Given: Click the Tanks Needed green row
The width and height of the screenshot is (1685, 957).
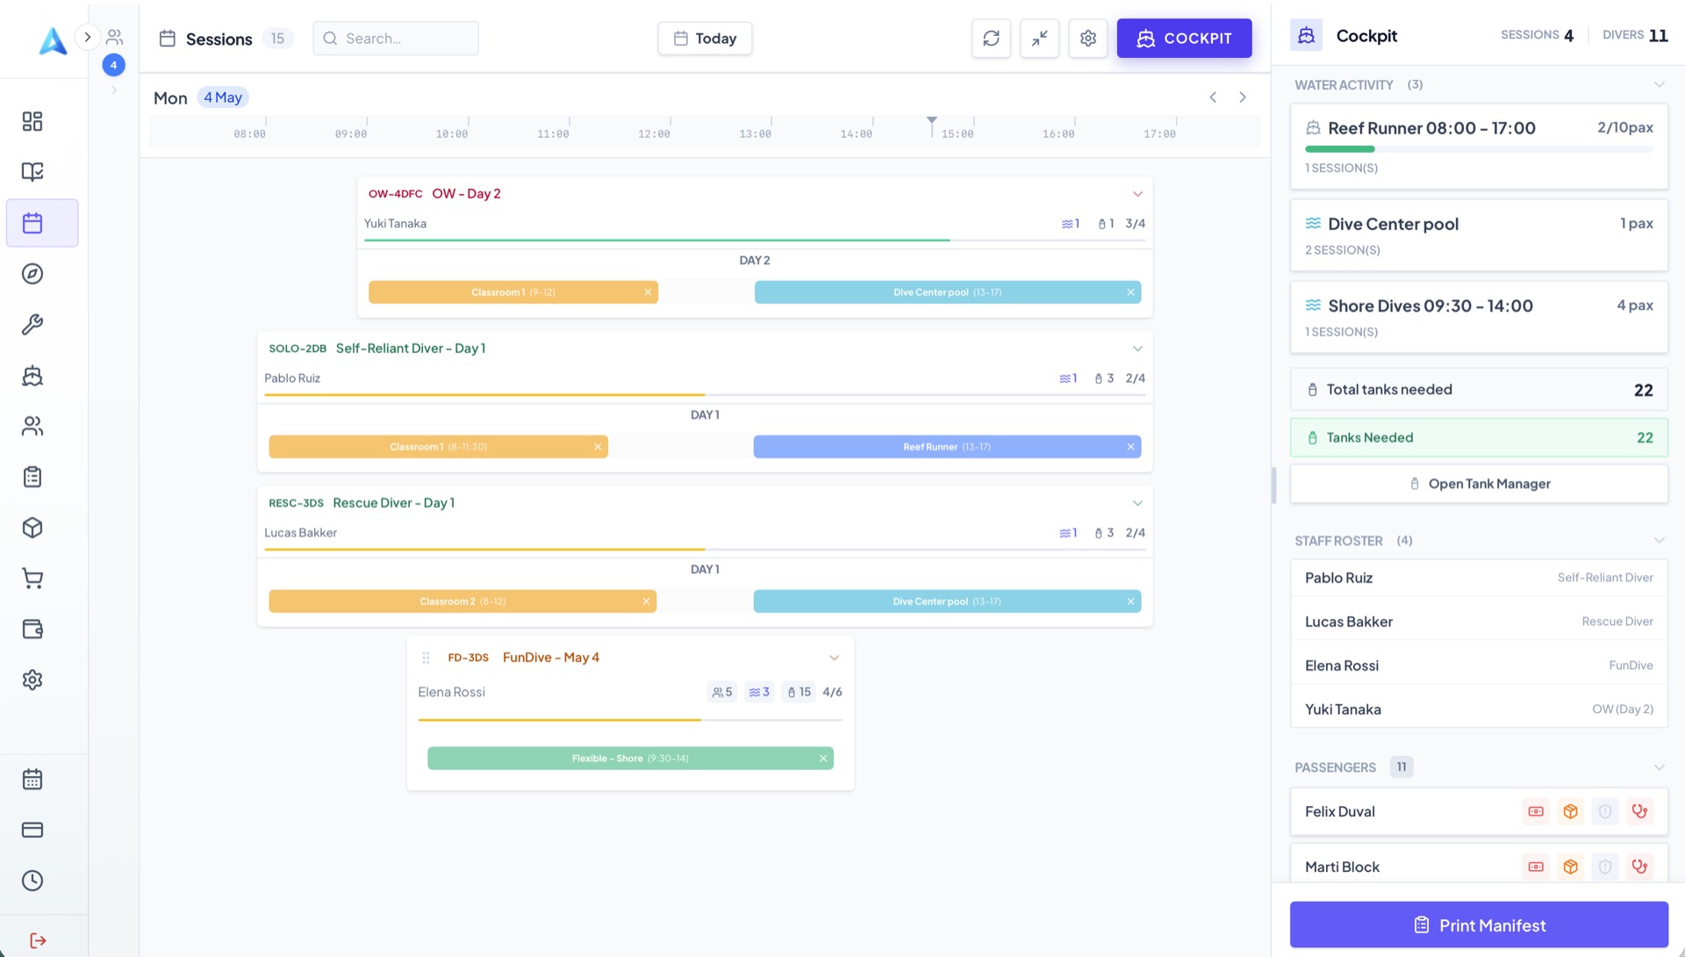Looking at the screenshot, I should point(1479,437).
